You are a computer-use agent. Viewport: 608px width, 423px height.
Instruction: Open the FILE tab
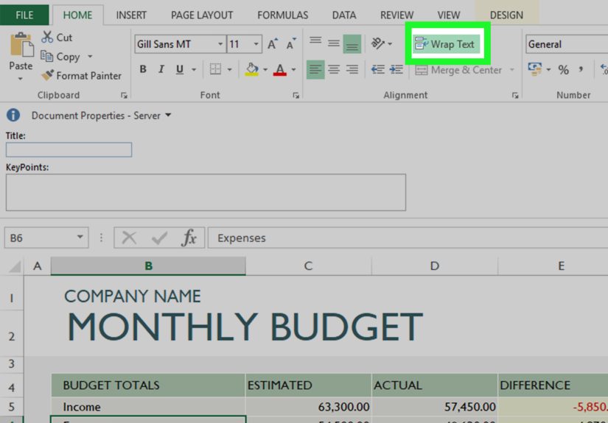tap(24, 15)
